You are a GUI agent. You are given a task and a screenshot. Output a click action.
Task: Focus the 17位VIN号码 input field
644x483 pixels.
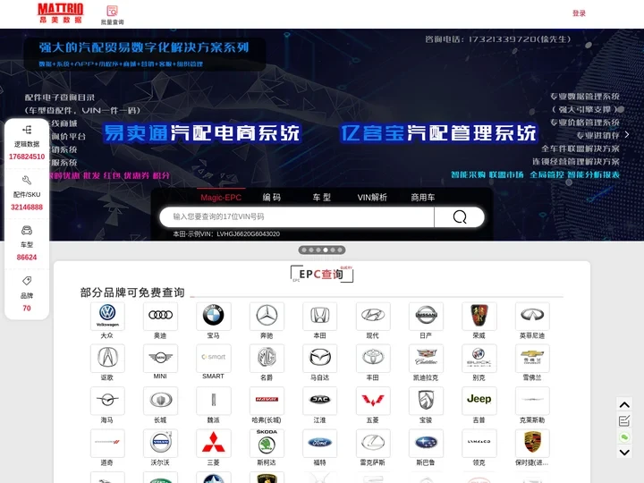coord(297,216)
